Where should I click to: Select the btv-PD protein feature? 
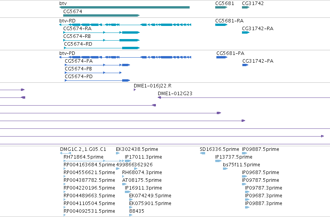[x=125, y=57]
